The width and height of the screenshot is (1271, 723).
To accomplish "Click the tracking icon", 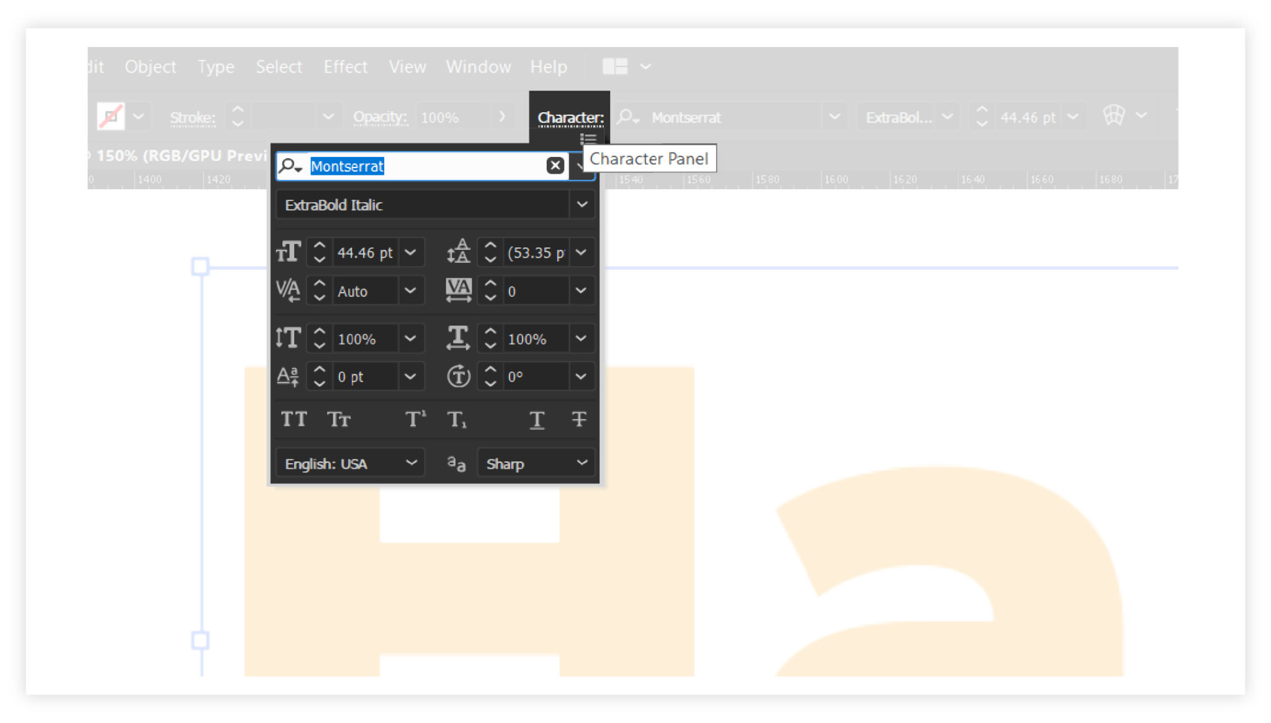I will (459, 290).
